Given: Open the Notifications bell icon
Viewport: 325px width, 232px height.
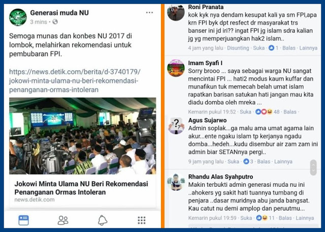Looking at the screenshot, I should point(103,220).
